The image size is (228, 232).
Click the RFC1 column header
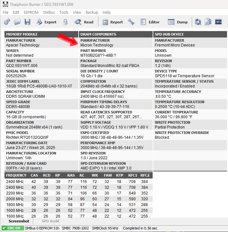pyautogui.click(x=133, y=175)
